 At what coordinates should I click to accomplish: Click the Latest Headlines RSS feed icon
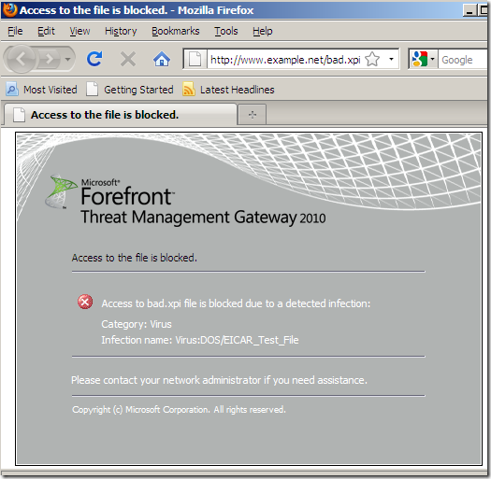189,90
